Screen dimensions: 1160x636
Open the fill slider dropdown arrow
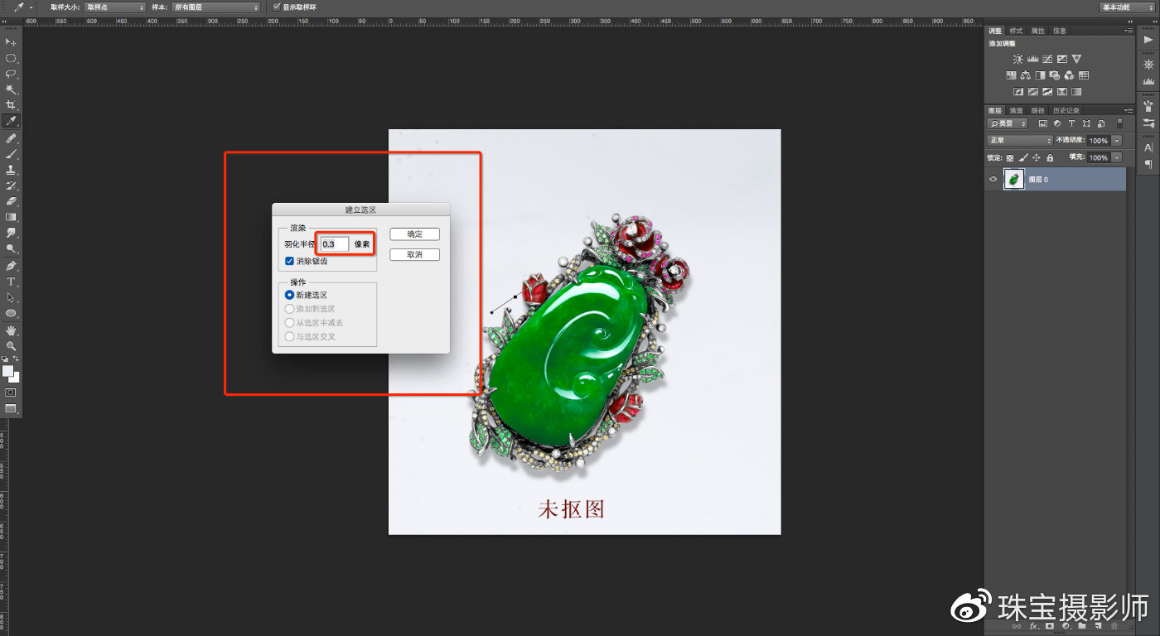1117,157
